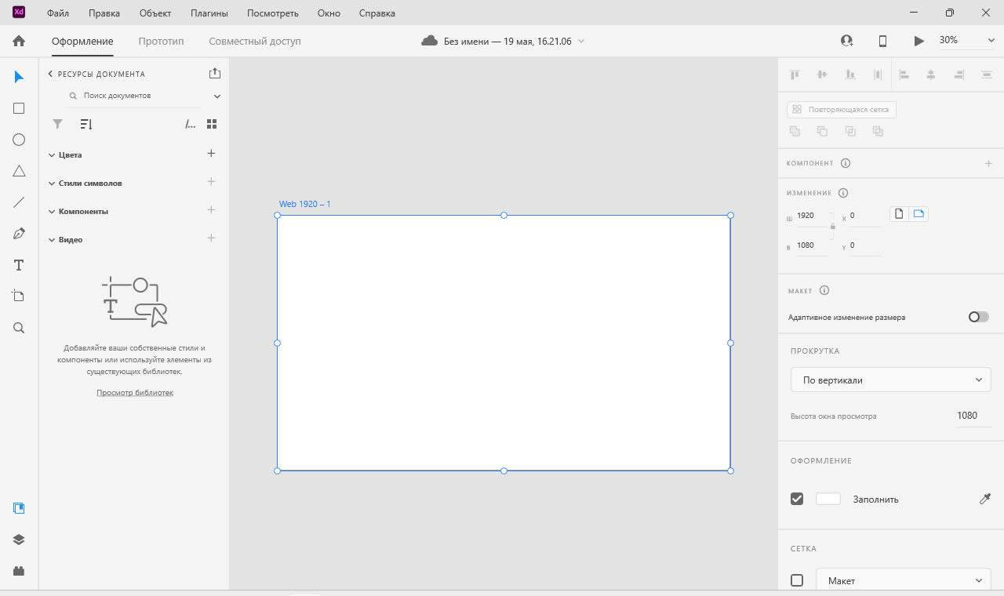This screenshot has height=596, width=1004.
Task: Click the desktop preview play button
Action: [919, 41]
